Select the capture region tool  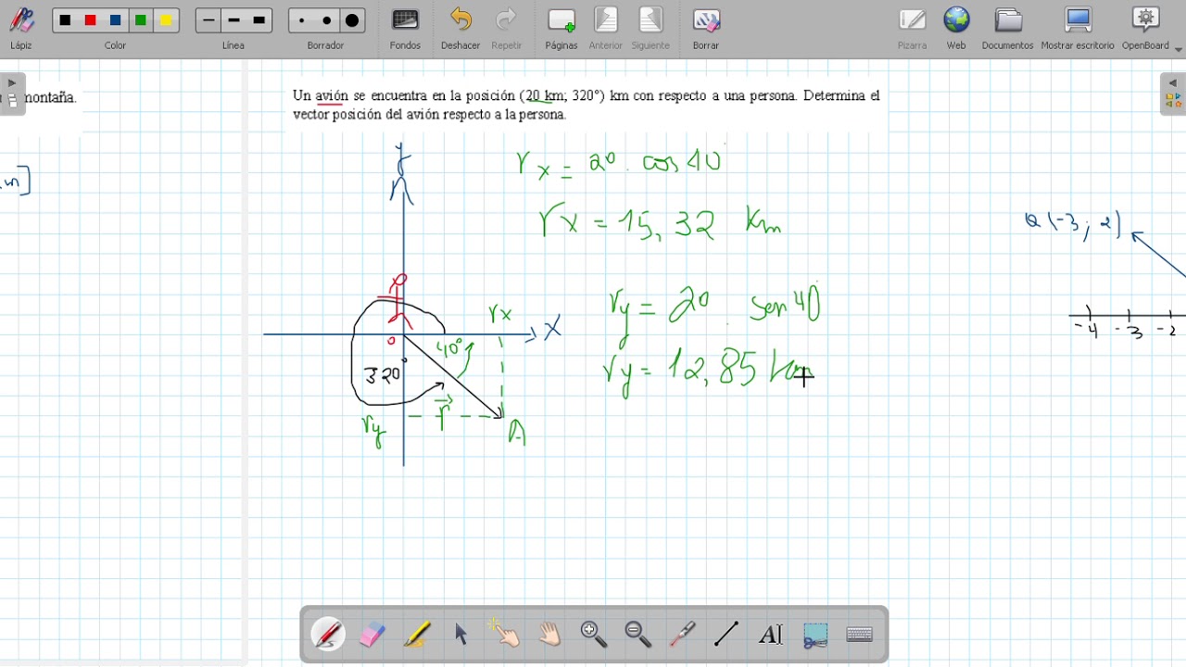[815, 635]
